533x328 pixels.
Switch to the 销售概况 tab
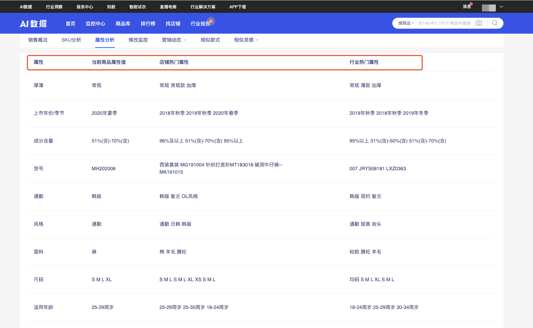pyautogui.click(x=38, y=40)
